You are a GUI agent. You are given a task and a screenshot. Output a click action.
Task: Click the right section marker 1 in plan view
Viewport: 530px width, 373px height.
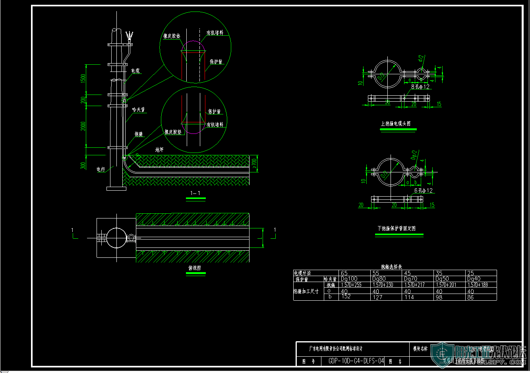pyautogui.click(x=275, y=230)
